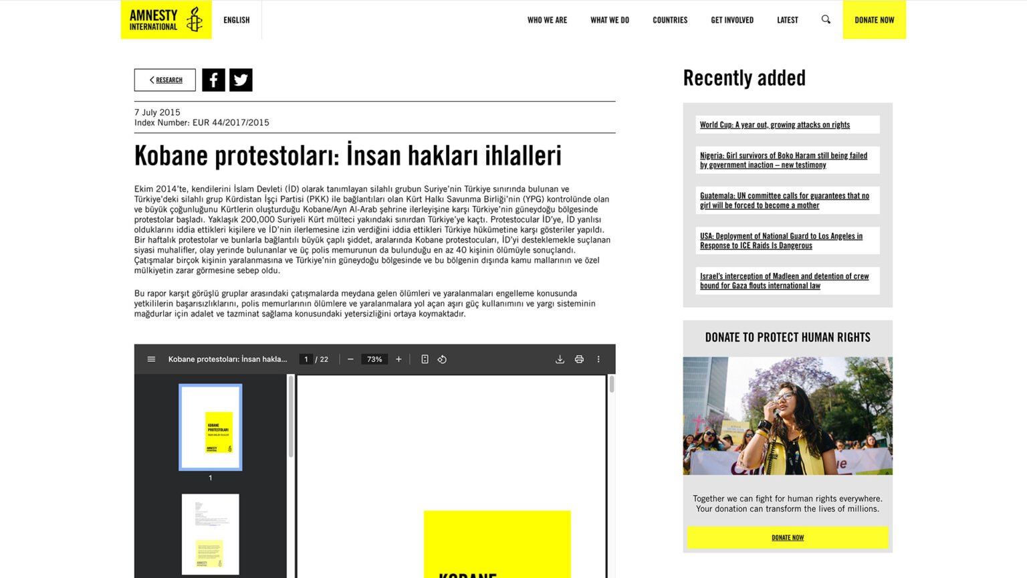Click Recently added heading

[744, 78]
